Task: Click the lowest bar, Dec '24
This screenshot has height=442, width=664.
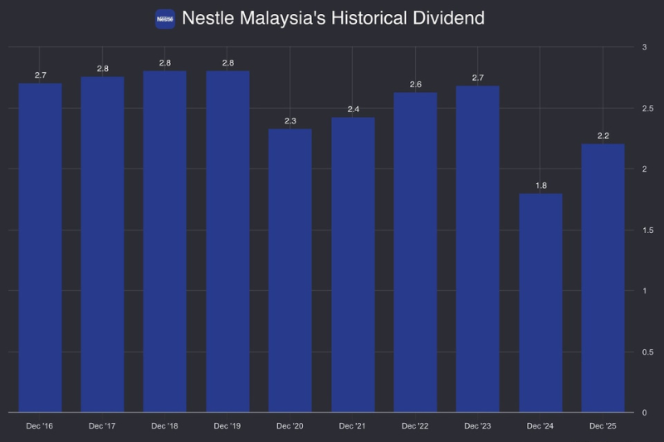Action: [540, 303]
